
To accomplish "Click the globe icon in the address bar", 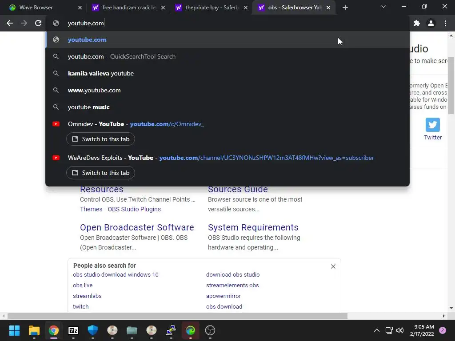I will tap(56, 23).
